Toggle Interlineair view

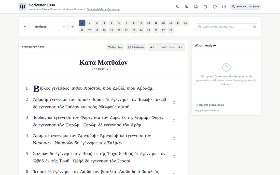(136, 47)
